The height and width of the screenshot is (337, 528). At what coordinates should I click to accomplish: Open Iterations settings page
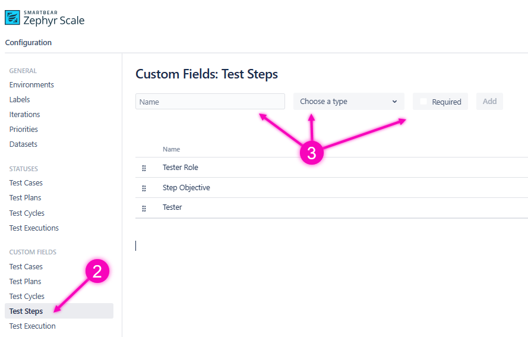point(24,115)
